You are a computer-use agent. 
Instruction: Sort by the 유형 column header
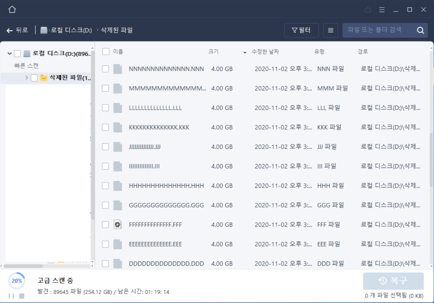319,52
